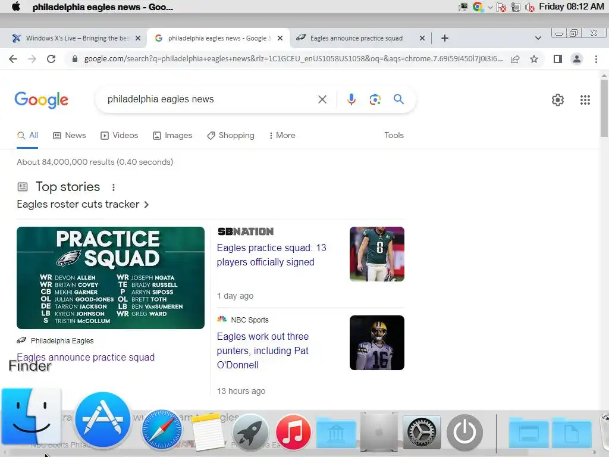
Task: Close the Eagles announce practice squad tab
Action: (422, 38)
